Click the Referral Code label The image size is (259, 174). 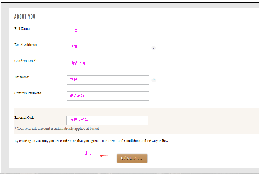point(24,117)
